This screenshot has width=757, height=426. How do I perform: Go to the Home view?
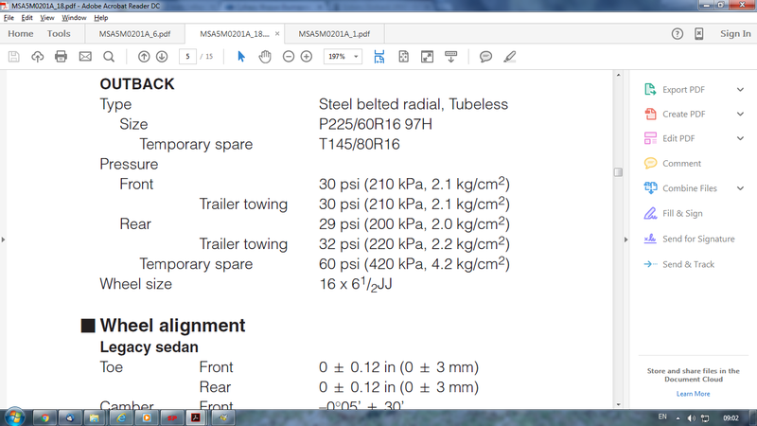[21, 34]
